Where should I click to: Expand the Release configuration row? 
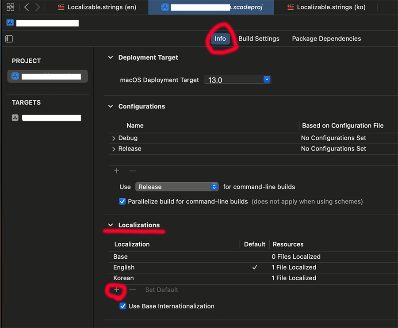(114, 149)
